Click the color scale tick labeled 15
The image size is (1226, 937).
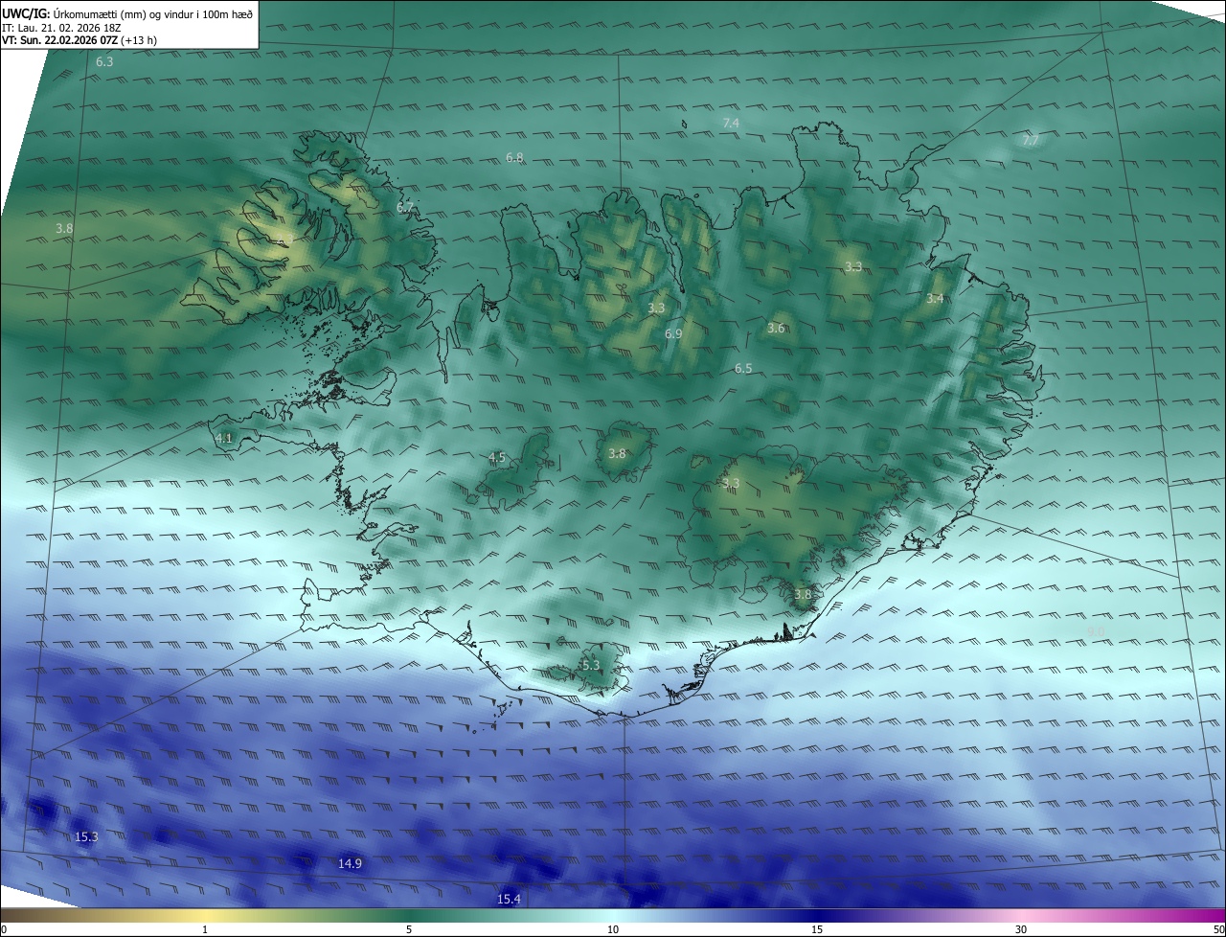click(x=817, y=929)
